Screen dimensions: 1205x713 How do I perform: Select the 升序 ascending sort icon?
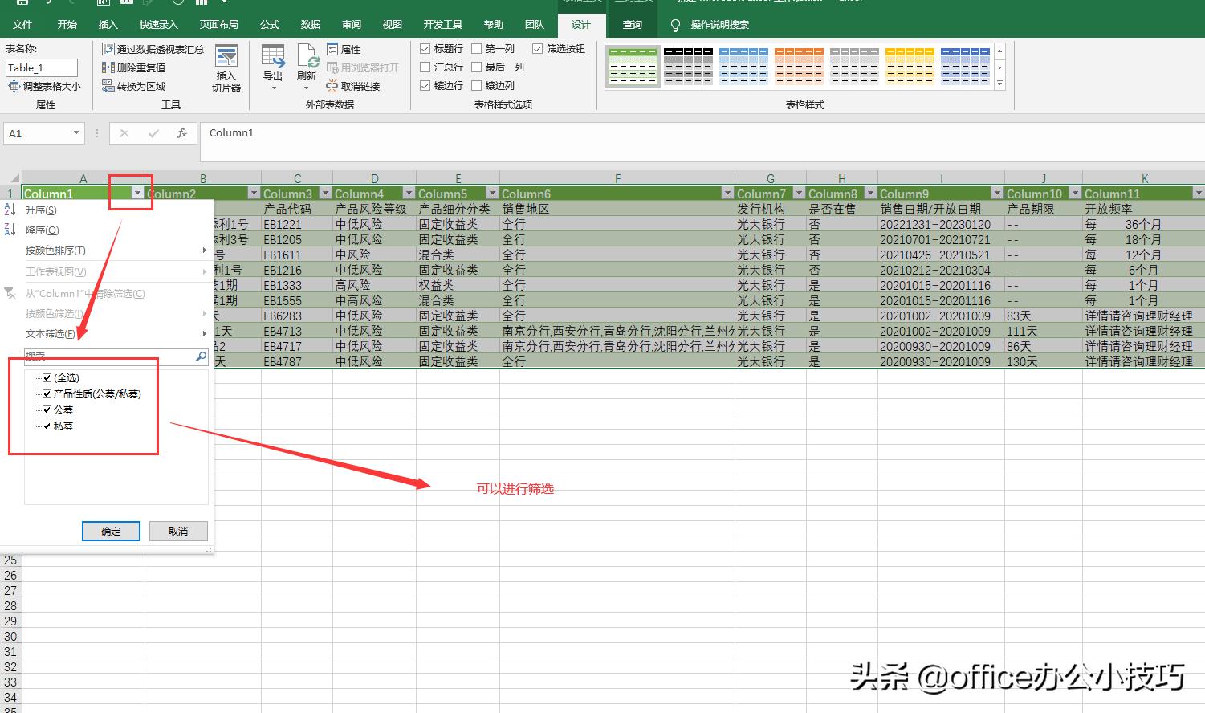coord(10,210)
